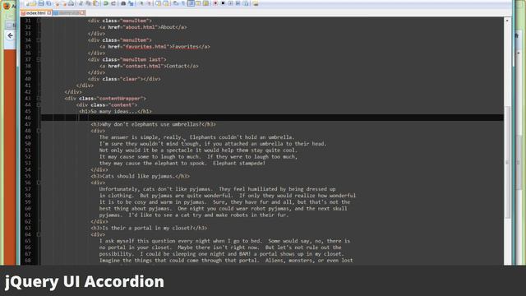This screenshot has width=526, height=296.
Task: Collapse the fold at line 37
Action: click(x=39, y=60)
